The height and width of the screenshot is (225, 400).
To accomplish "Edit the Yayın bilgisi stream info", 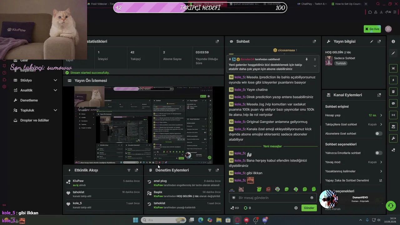I will click(x=372, y=42).
